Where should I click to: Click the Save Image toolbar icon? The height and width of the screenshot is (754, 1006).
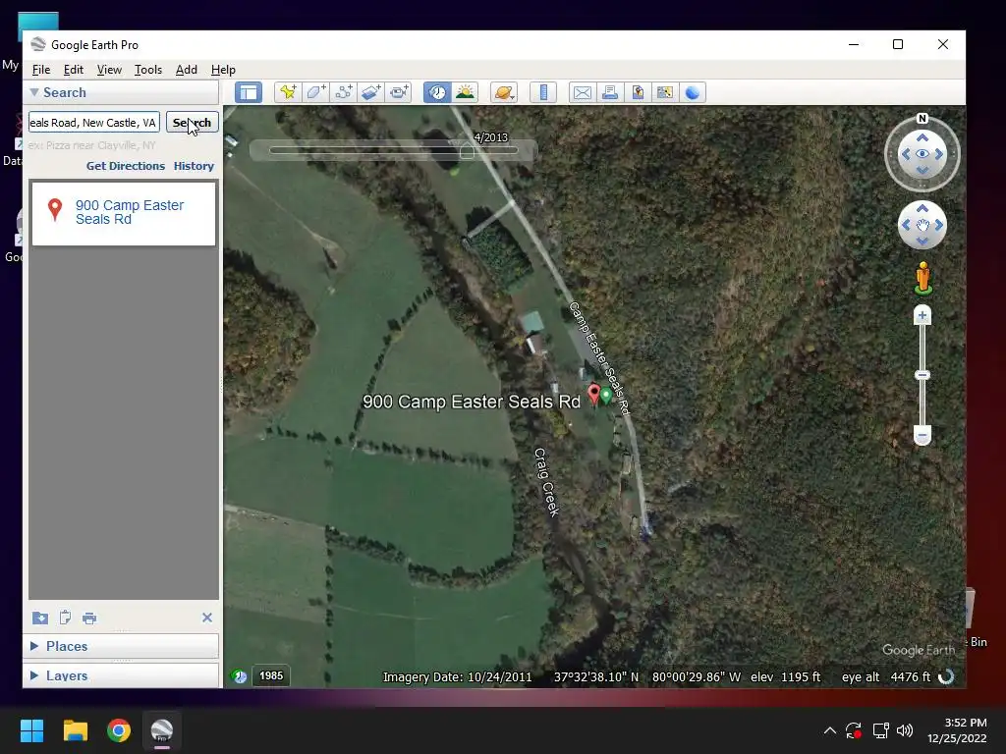(x=638, y=92)
